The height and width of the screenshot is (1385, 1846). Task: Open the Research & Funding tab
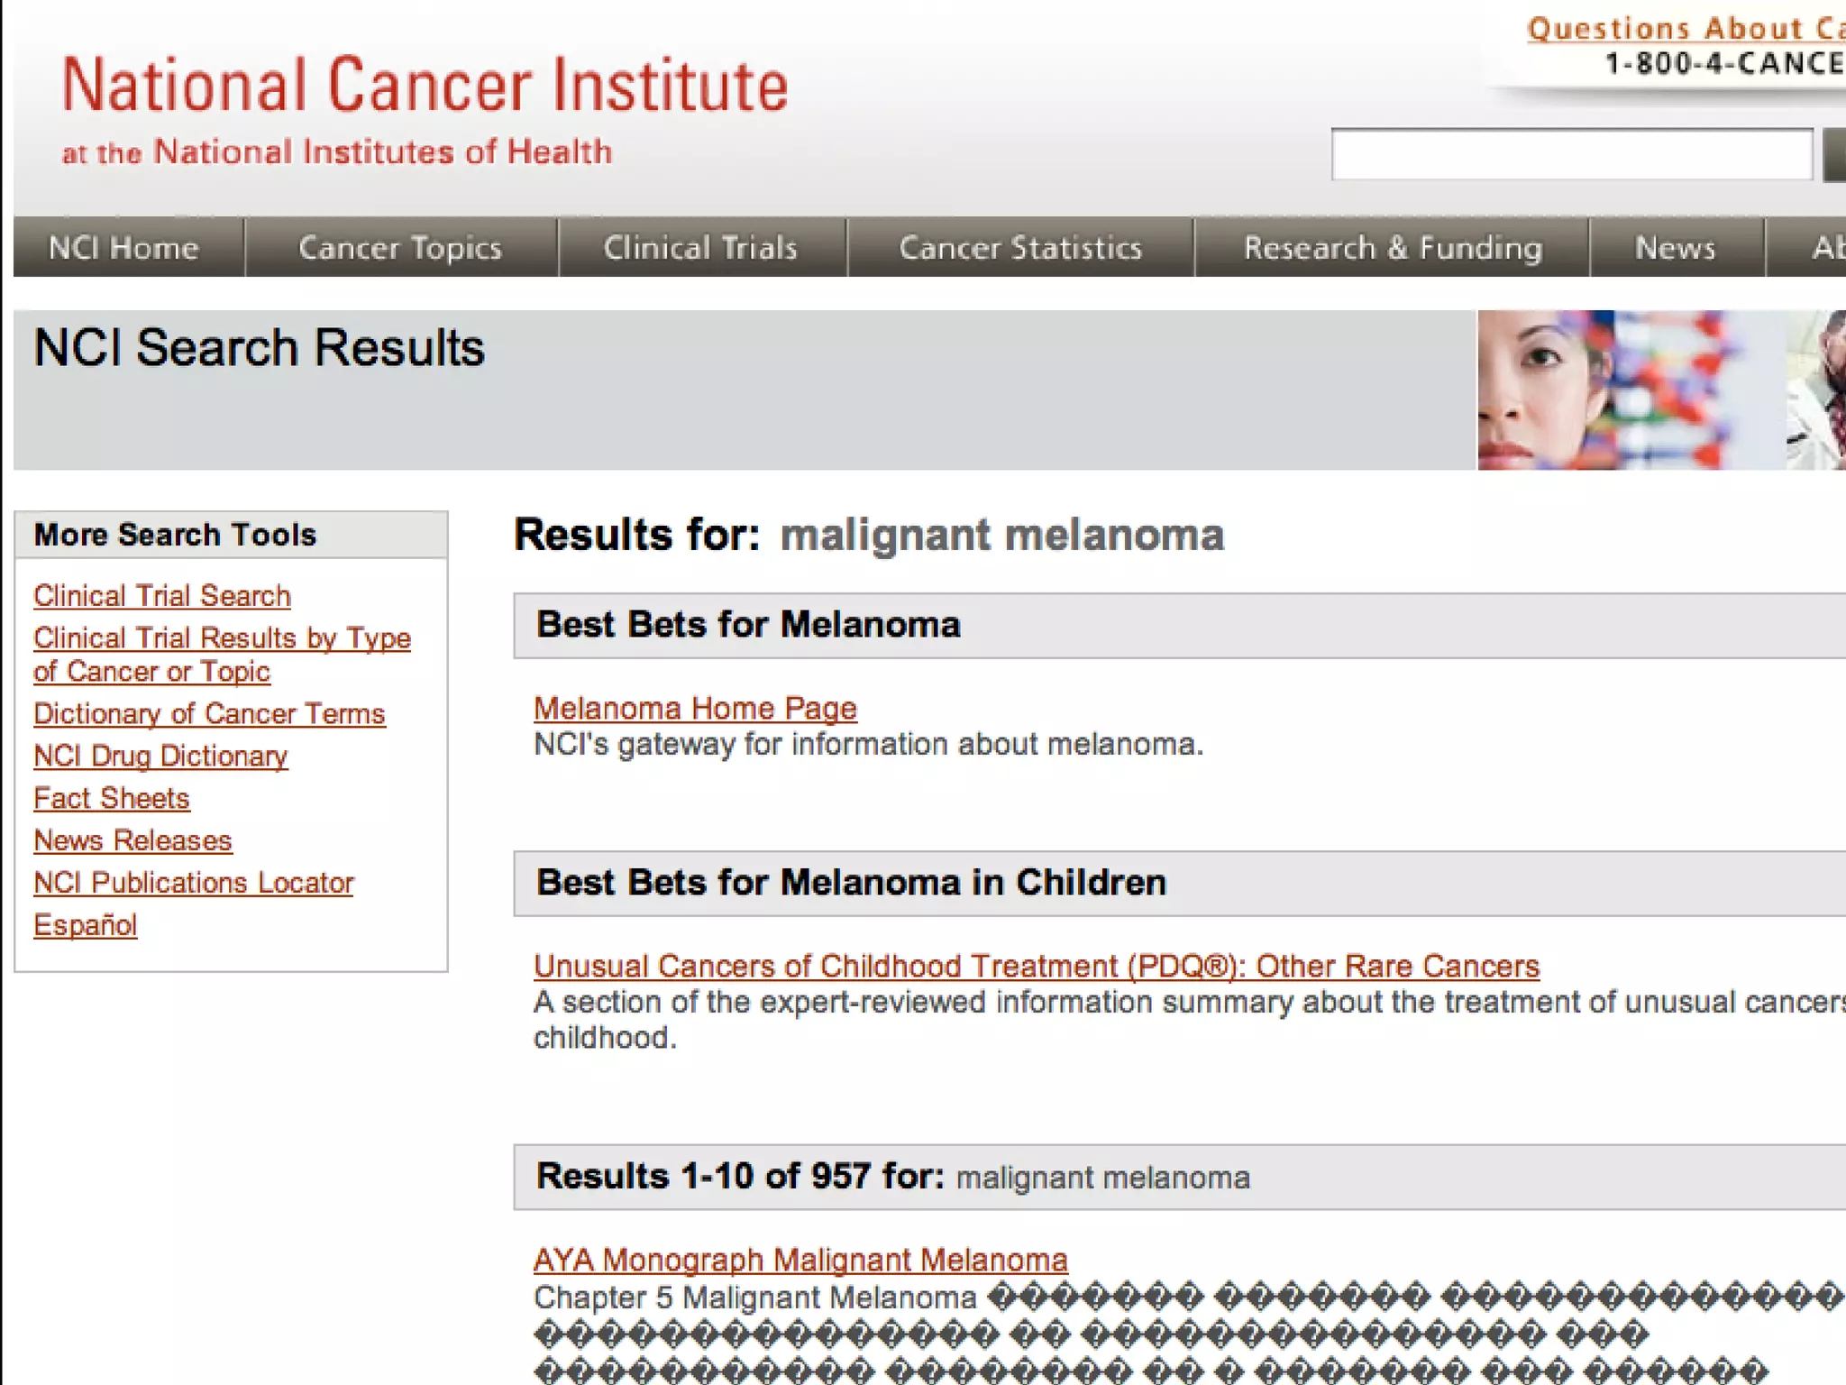[x=1393, y=247]
